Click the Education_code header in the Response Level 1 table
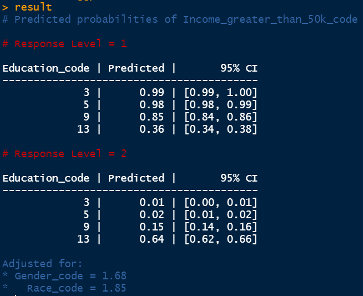The height and width of the screenshot is (296, 363). tap(46, 68)
